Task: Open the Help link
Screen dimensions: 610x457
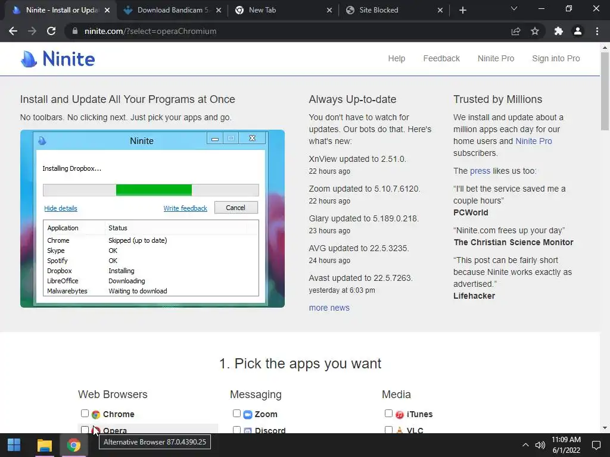Action: (396, 58)
